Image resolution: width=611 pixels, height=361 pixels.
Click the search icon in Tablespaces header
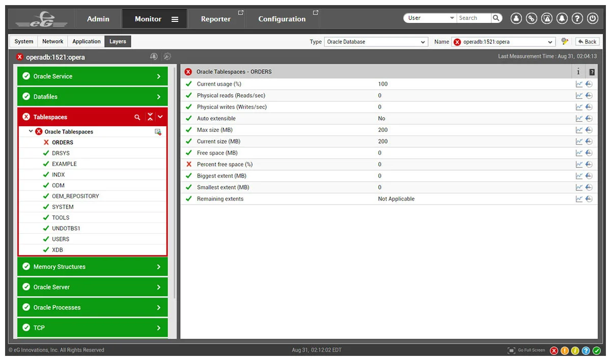pyautogui.click(x=137, y=117)
